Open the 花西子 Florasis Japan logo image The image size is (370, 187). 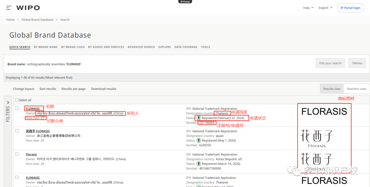tap(317, 138)
